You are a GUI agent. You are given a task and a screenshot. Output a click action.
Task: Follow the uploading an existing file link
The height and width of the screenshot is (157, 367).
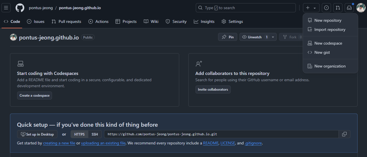pyautogui.click(x=103, y=143)
